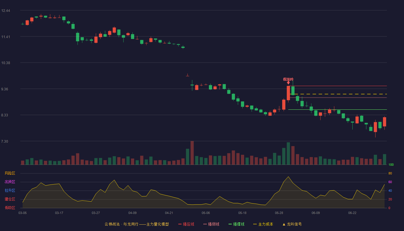Image resolution: width=404 pixels, height=231 pixels.
Task: Select the 风险区 zone label
Action: tap(10, 173)
